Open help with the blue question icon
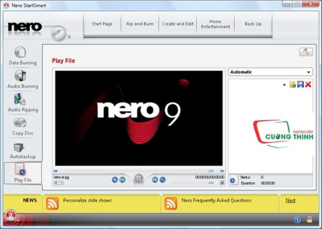The height and width of the screenshot is (229, 322). tap(297, 220)
